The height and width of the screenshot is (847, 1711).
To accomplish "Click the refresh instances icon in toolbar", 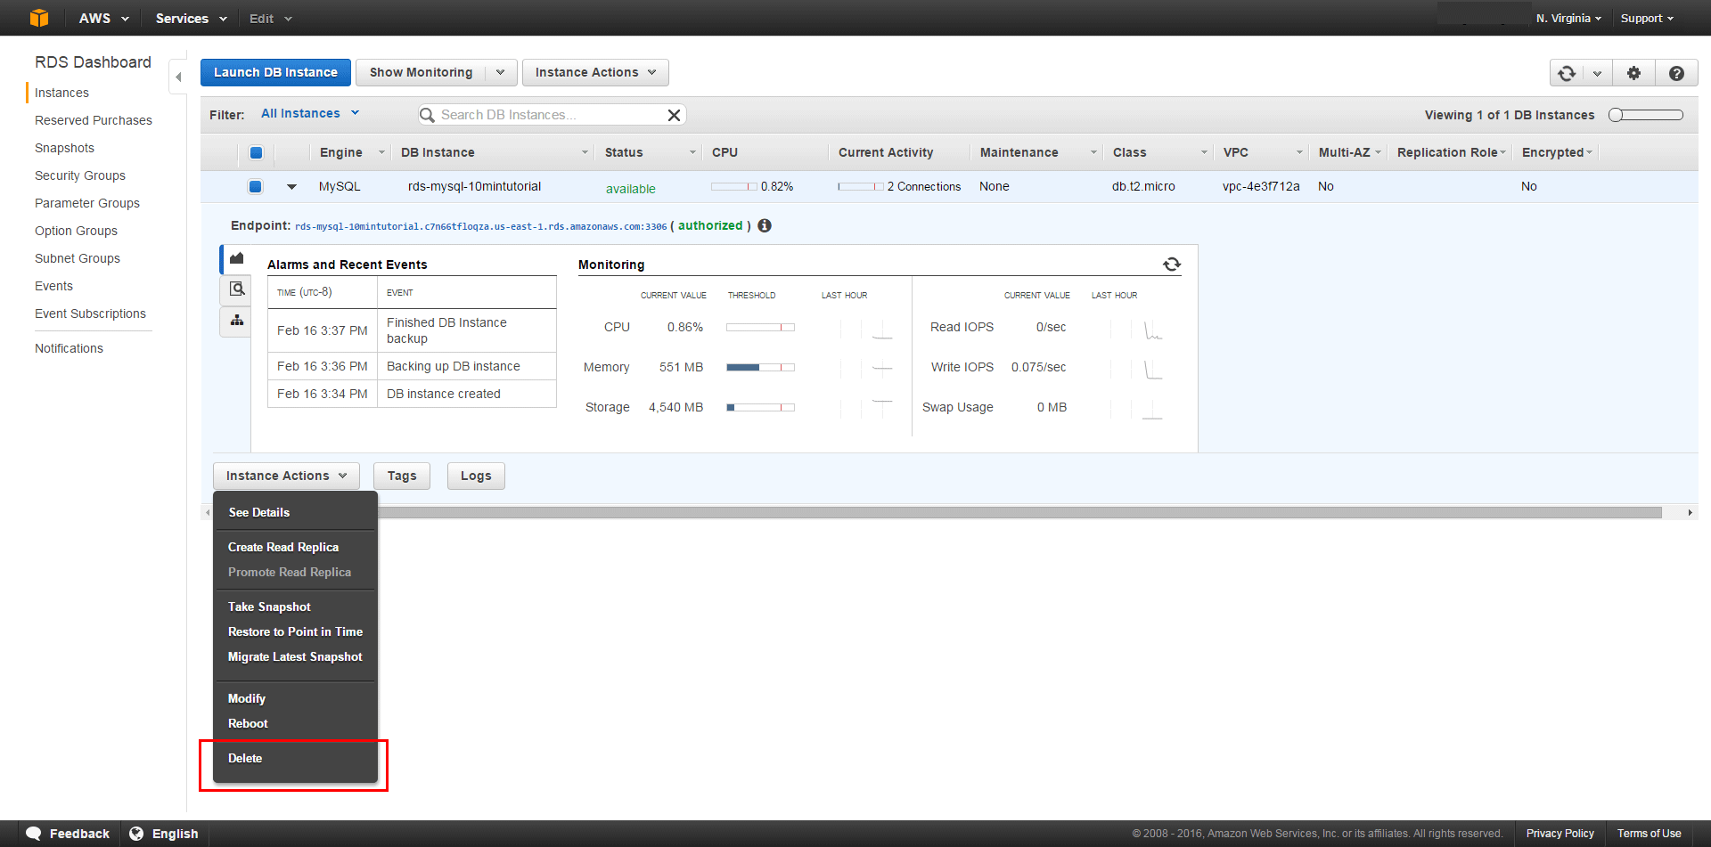I will 1567,73.
